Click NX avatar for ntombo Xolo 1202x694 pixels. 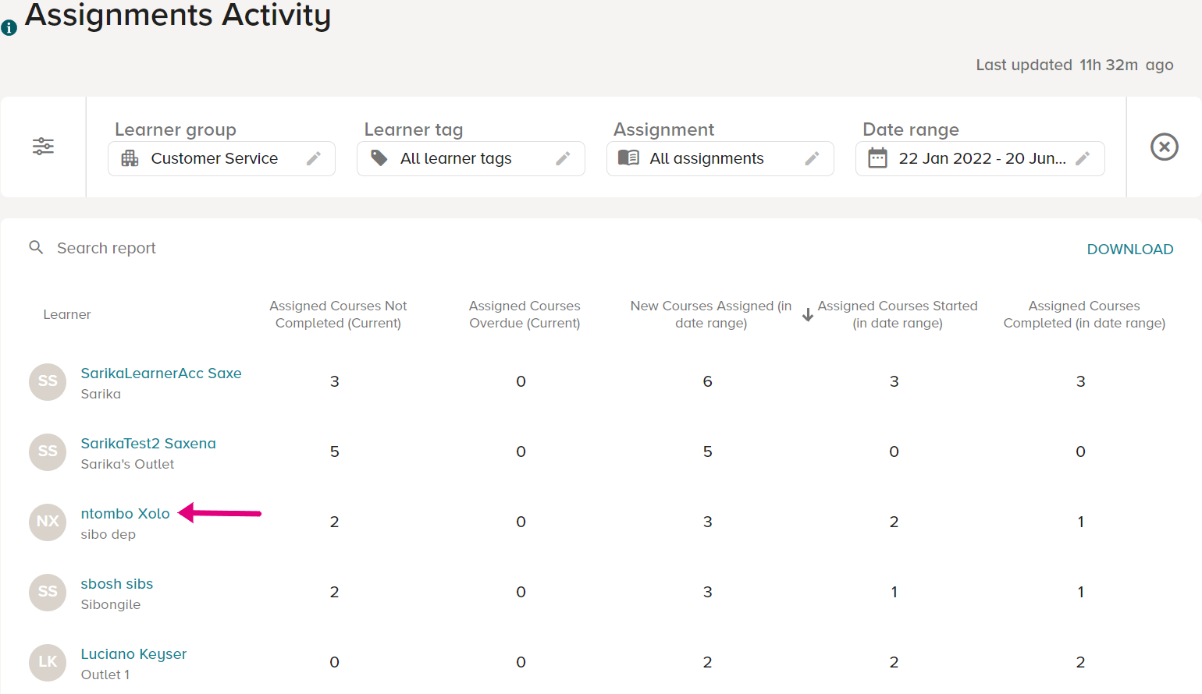point(48,522)
